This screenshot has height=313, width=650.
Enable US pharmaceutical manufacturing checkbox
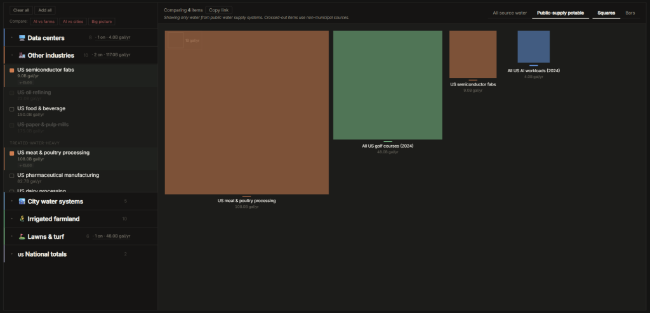click(x=11, y=176)
